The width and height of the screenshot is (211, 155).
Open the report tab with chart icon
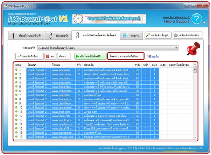[131, 36]
